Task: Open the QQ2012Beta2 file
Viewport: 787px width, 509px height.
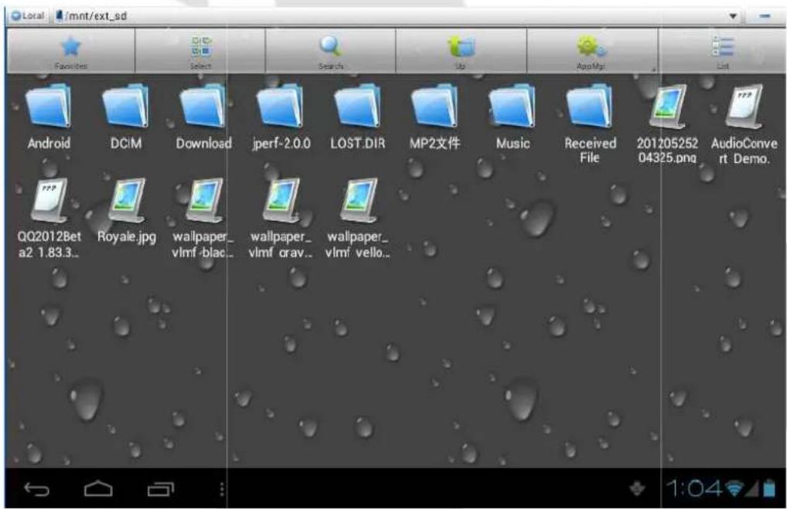Action: click(x=49, y=218)
